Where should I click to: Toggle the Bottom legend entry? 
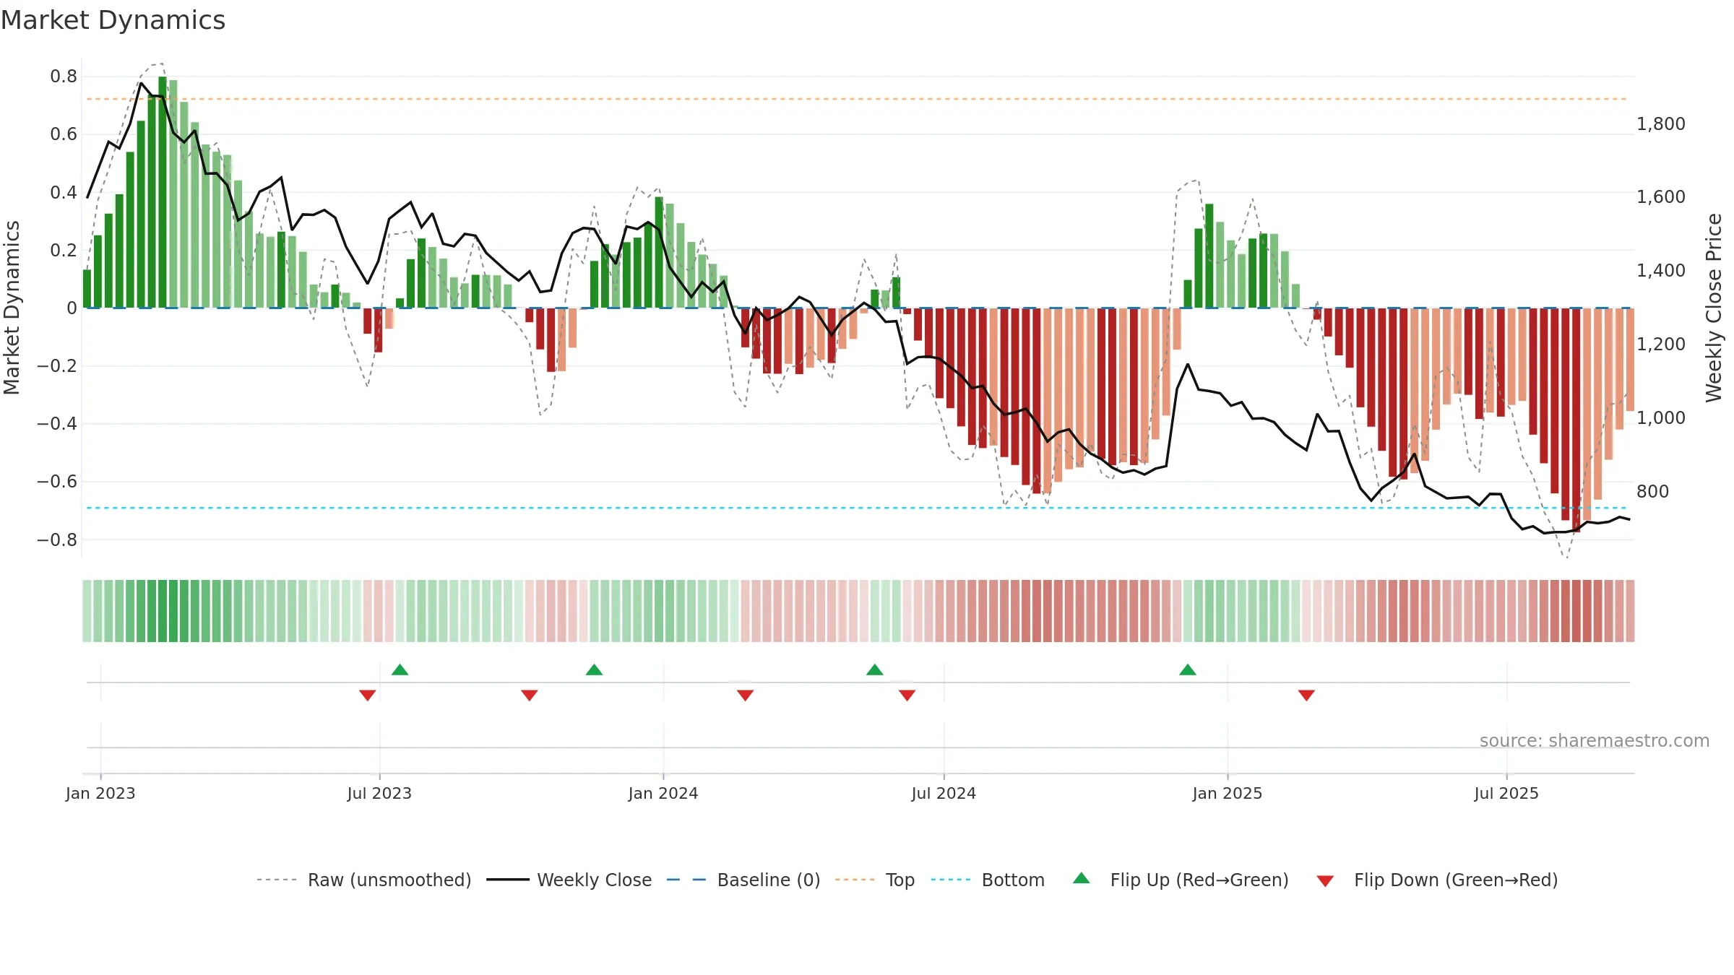click(x=988, y=880)
